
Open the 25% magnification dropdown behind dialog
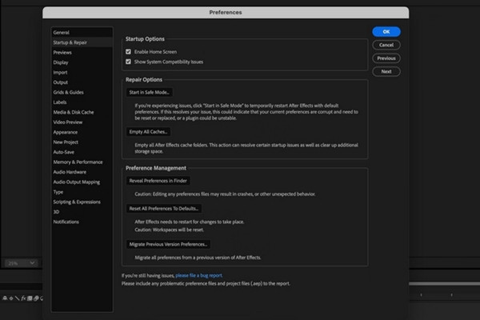point(21,263)
